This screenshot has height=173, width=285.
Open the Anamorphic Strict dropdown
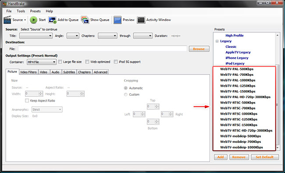point(47,109)
